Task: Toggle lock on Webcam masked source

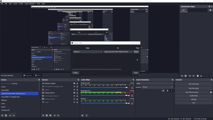Action: [77, 83]
